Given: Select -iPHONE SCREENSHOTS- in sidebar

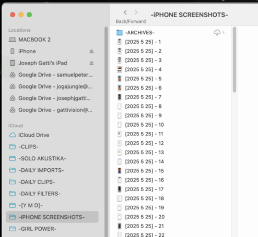Looking at the screenshot, I should pyautogui.click(x=52, y=217).
